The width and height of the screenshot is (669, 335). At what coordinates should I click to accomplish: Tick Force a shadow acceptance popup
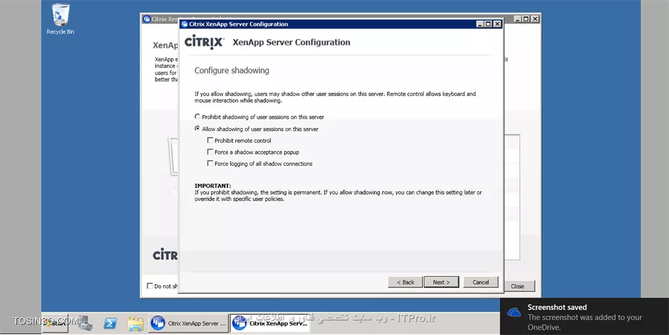tap(210, 152)
